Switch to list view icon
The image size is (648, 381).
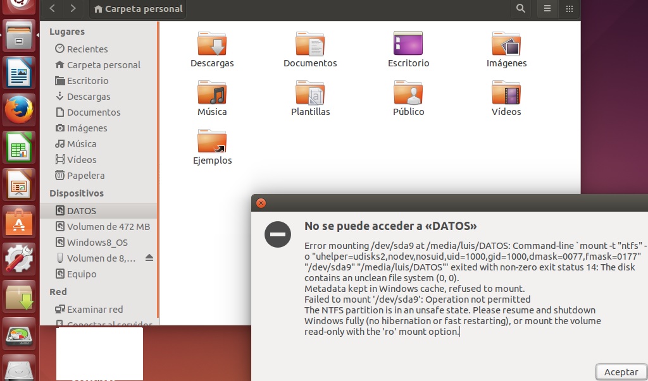tap(547, 8)
